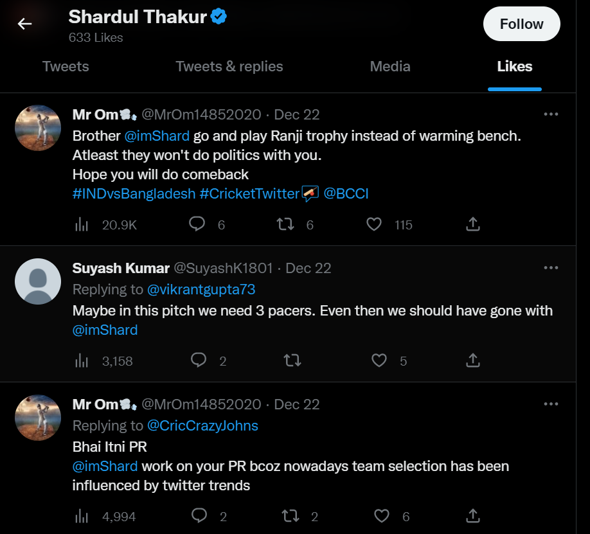
Task: Switch to Tweets & replies tab
Action: pyautogui.click(x=229, y=67)
